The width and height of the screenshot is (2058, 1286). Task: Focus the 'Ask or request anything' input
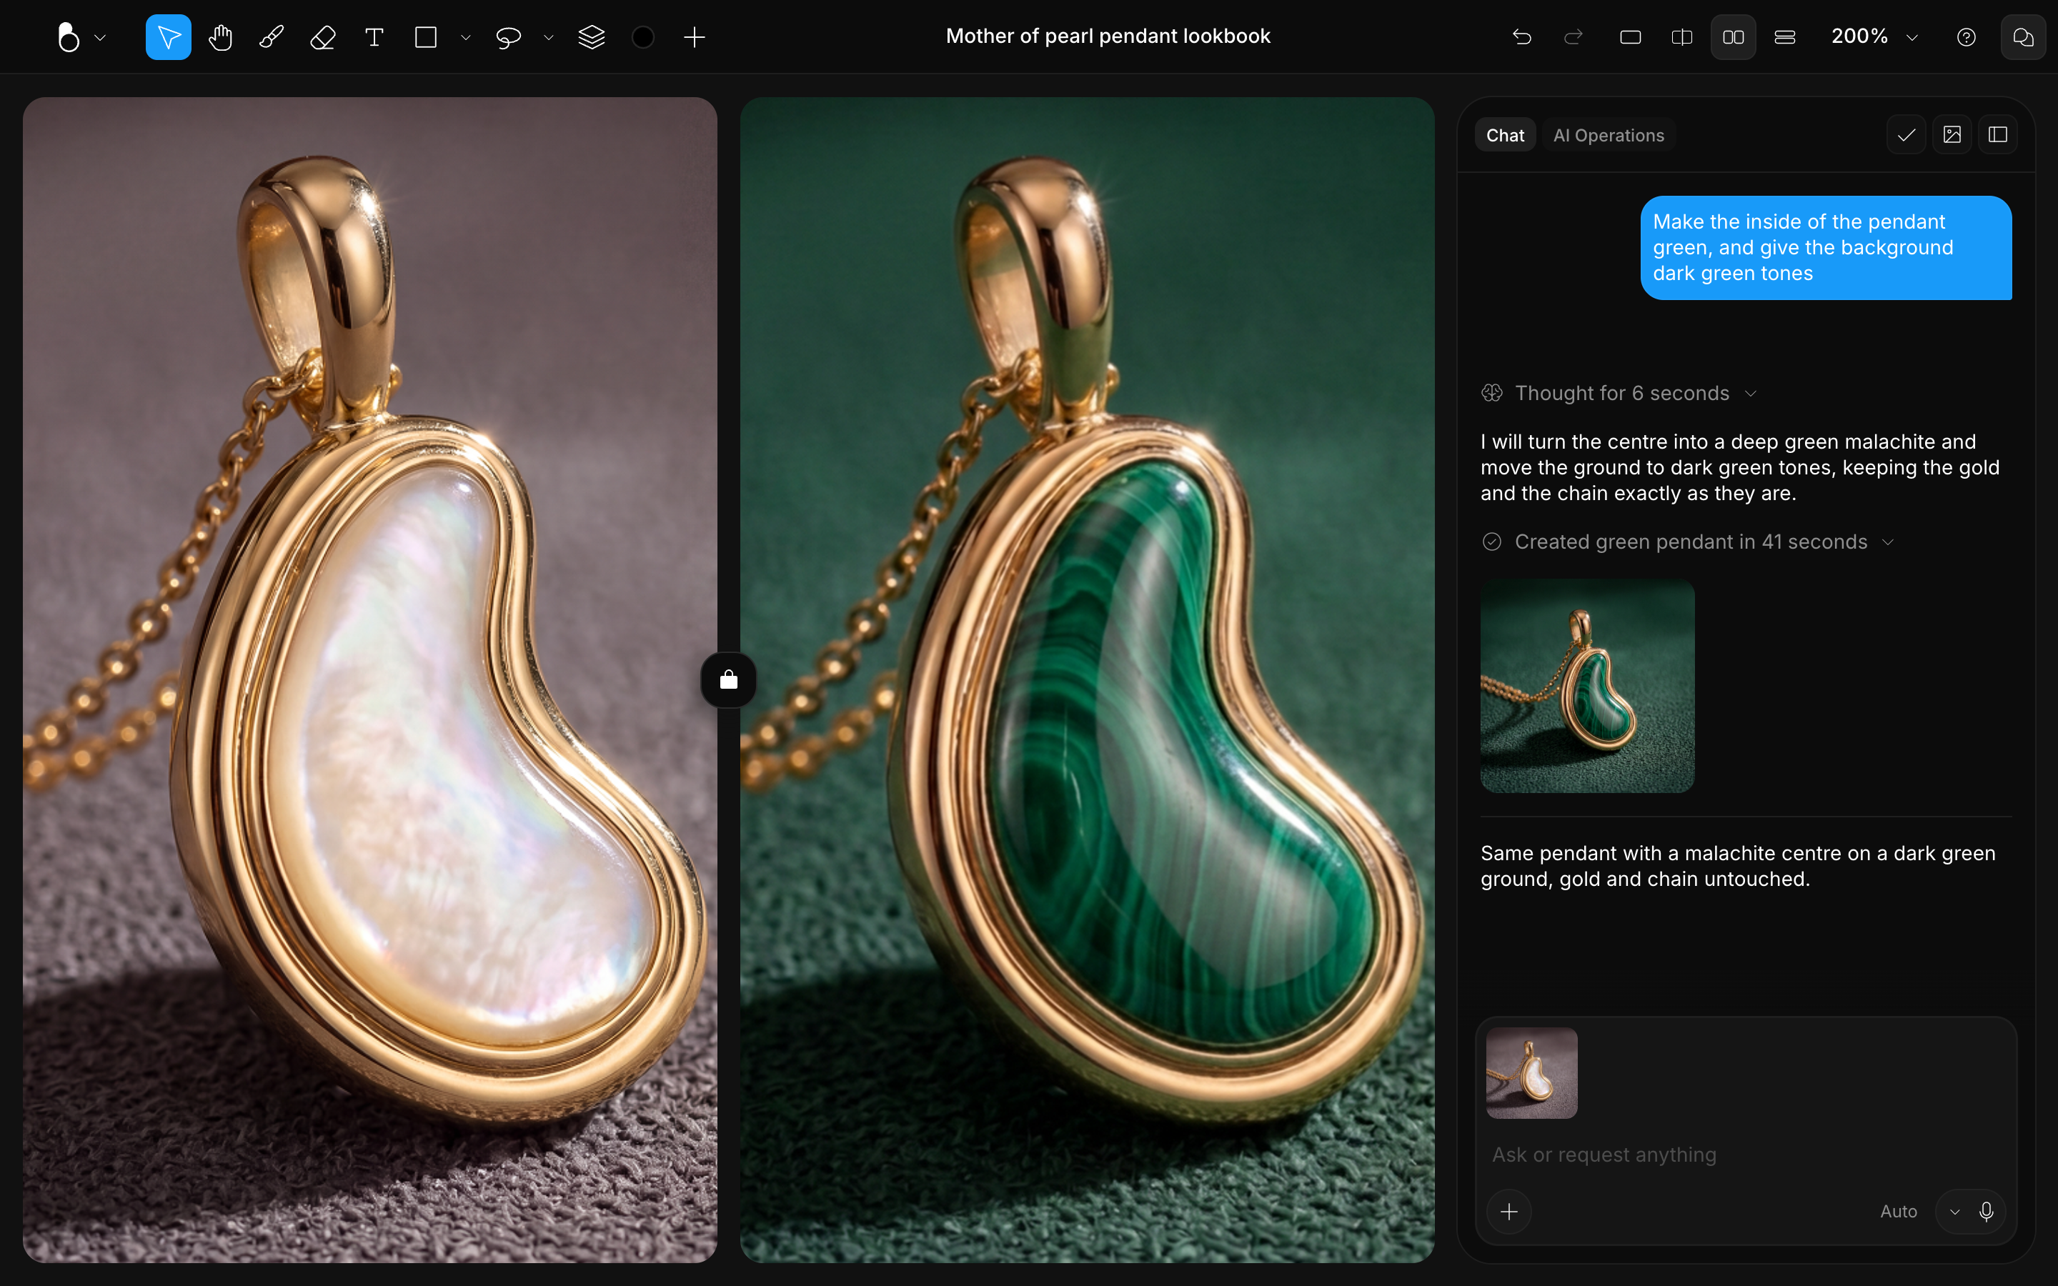click(1746, 1154)
